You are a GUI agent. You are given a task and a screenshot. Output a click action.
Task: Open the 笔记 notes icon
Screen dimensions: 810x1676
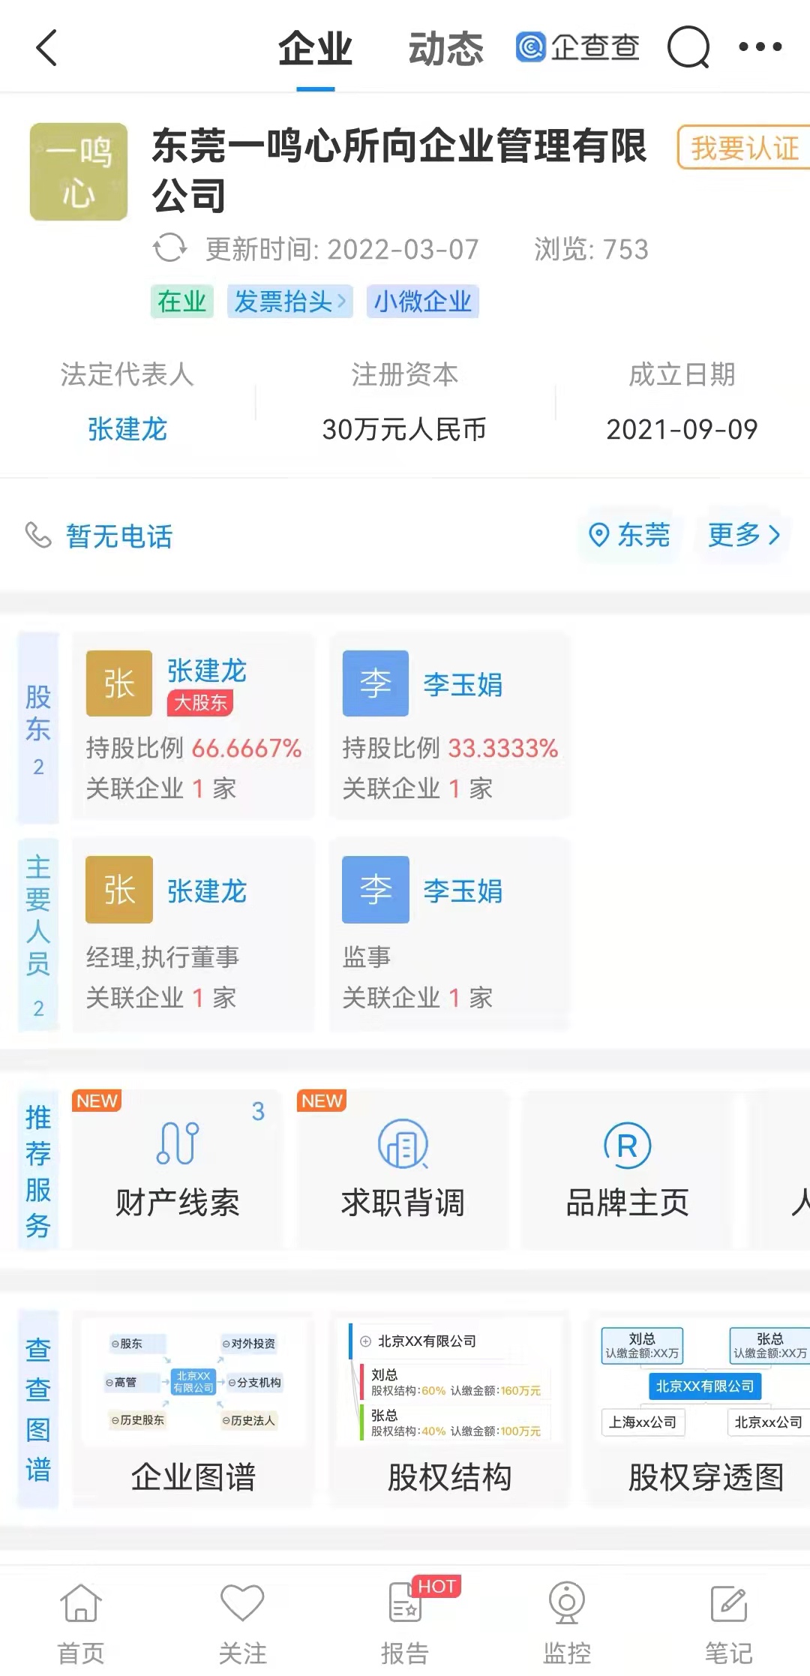(728, 1602)
